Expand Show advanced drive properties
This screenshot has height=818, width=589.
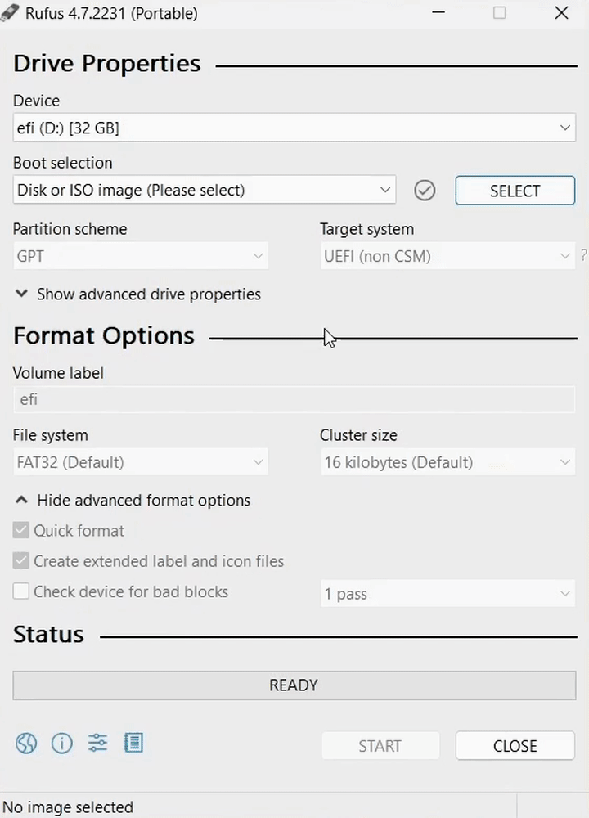pyautogui.click(x=138, y=294)
